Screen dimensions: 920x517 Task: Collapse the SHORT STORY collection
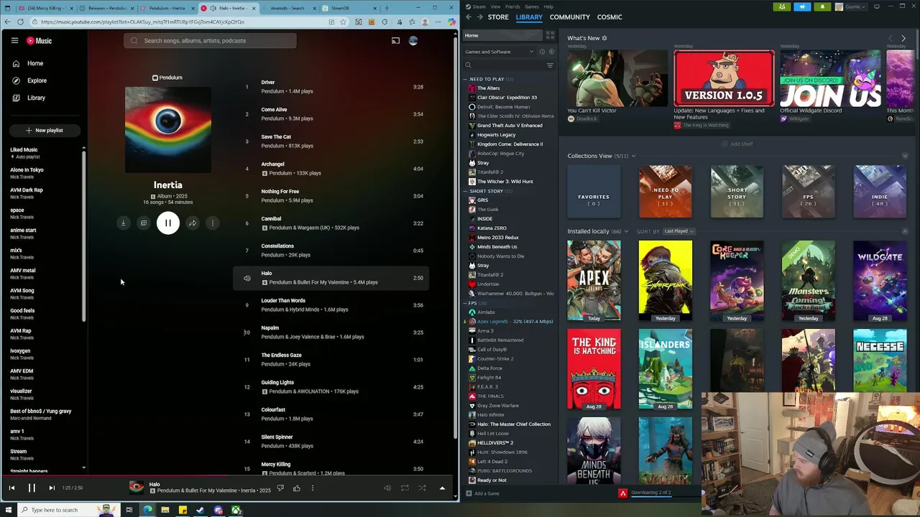point(466,191)
